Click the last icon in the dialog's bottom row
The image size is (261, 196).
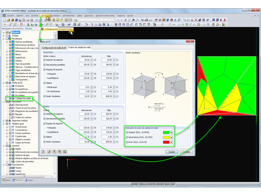65,152
